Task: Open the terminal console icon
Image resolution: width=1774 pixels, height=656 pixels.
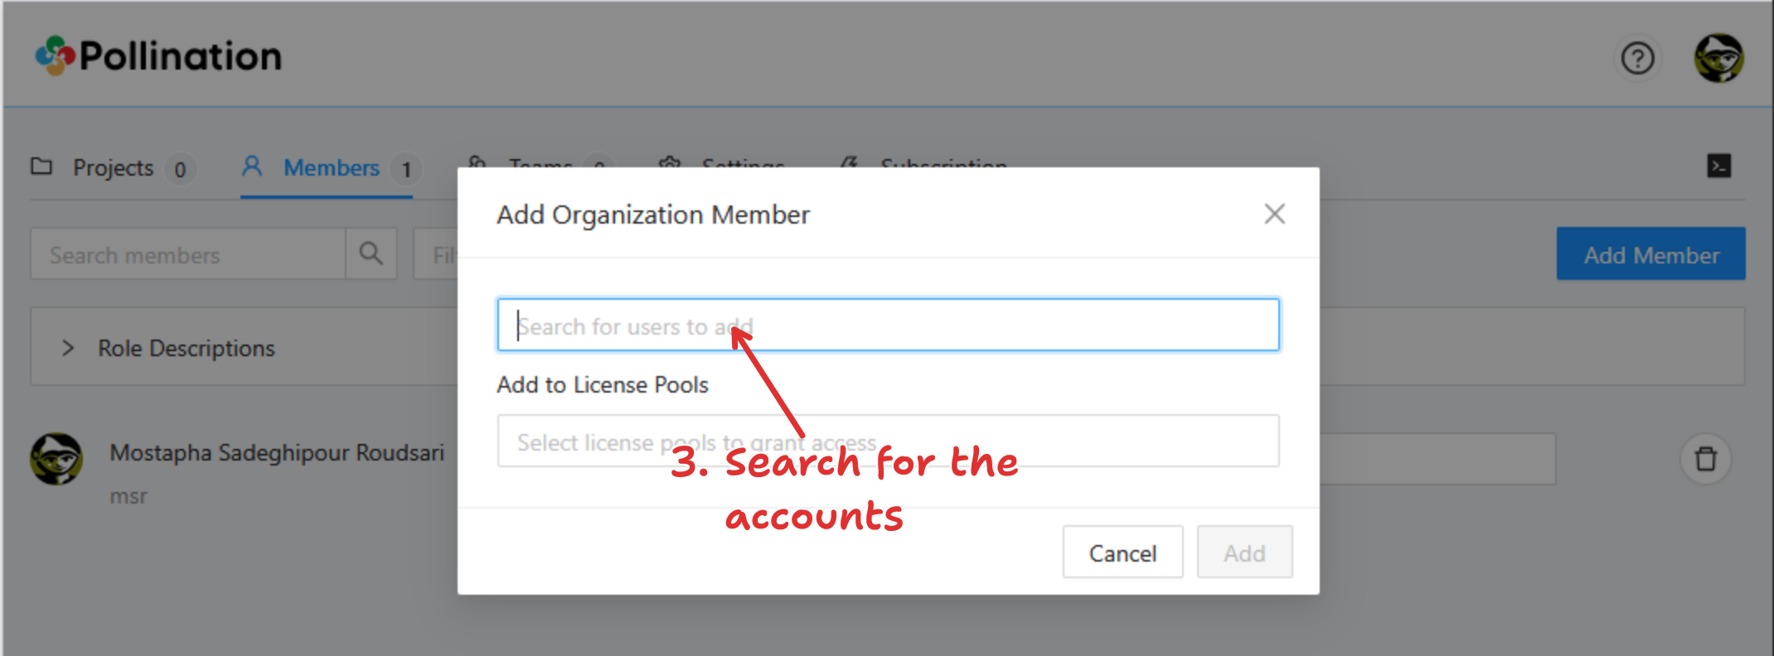Action: click(1719, 166)
